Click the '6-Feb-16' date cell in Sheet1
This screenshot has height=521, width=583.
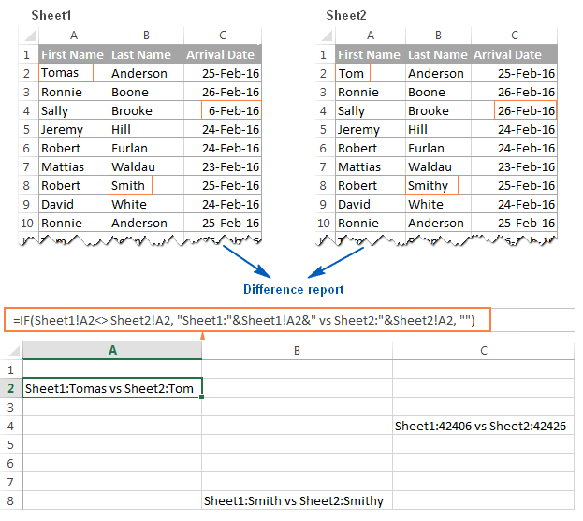pos(223,110)
